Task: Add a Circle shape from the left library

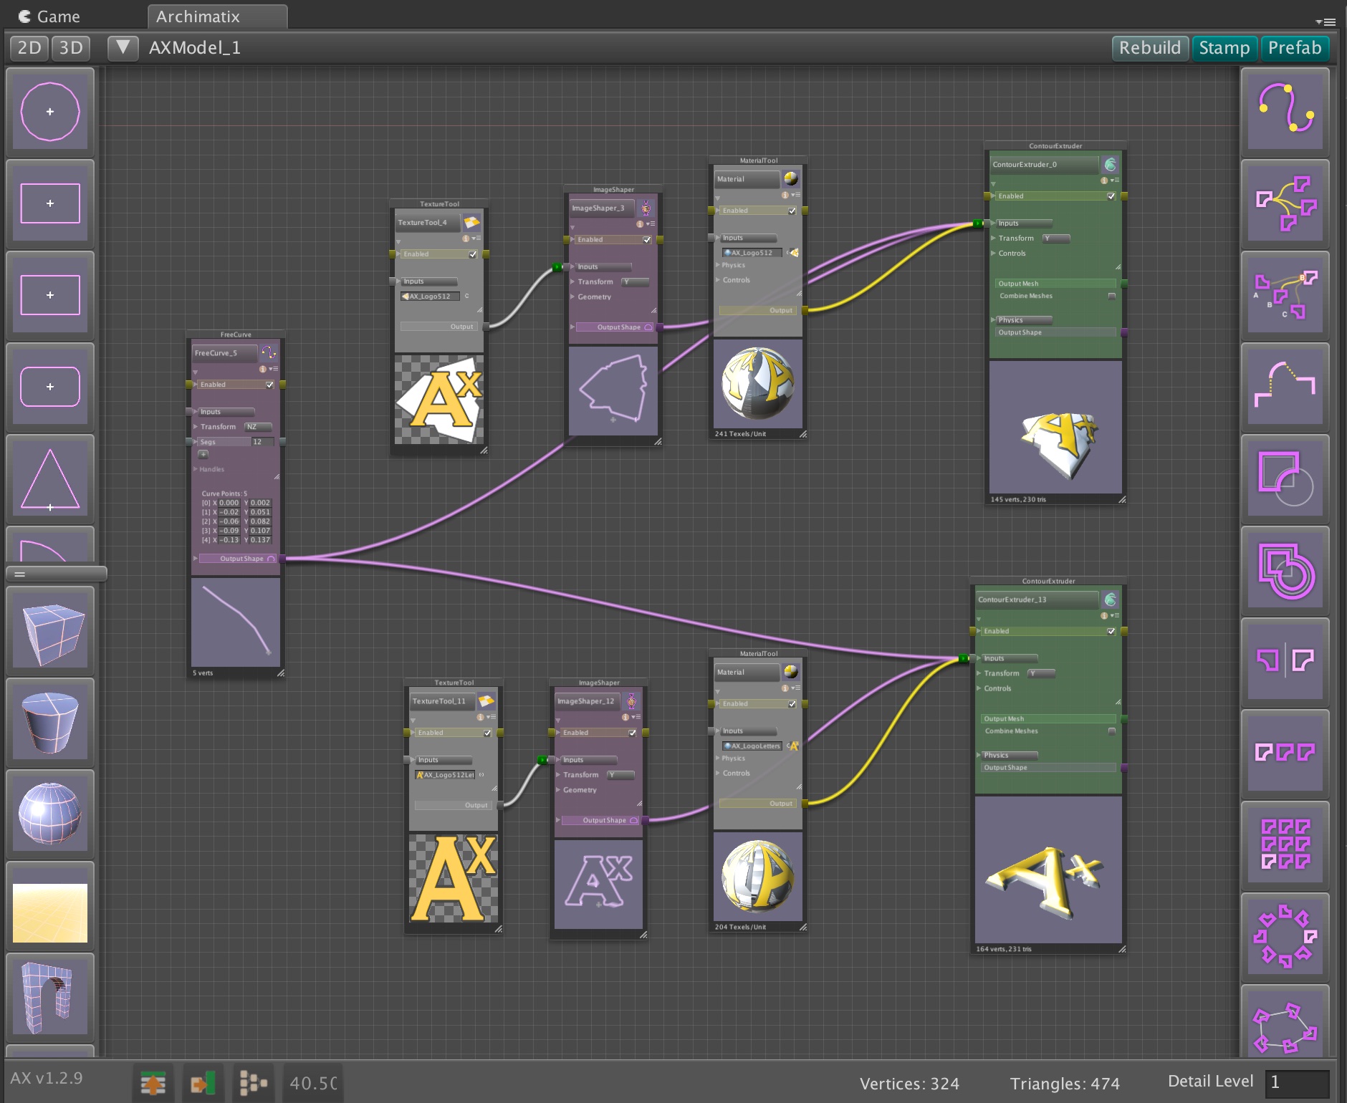Action: pyautogui.click(x=50, y=112)
